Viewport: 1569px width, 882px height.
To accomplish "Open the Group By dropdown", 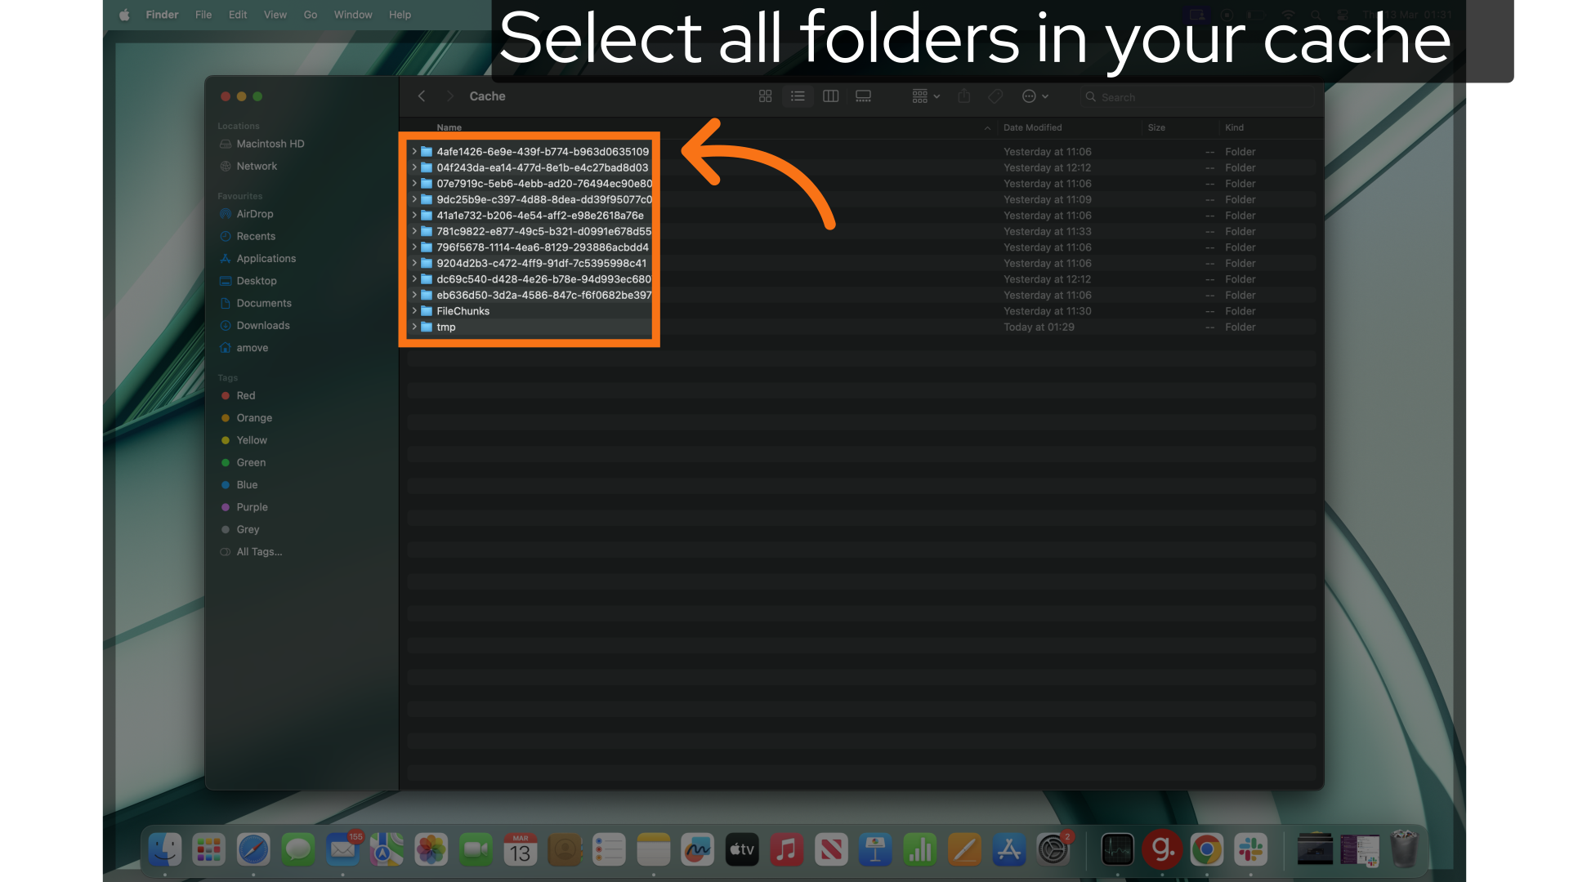I will click(926, 96).
